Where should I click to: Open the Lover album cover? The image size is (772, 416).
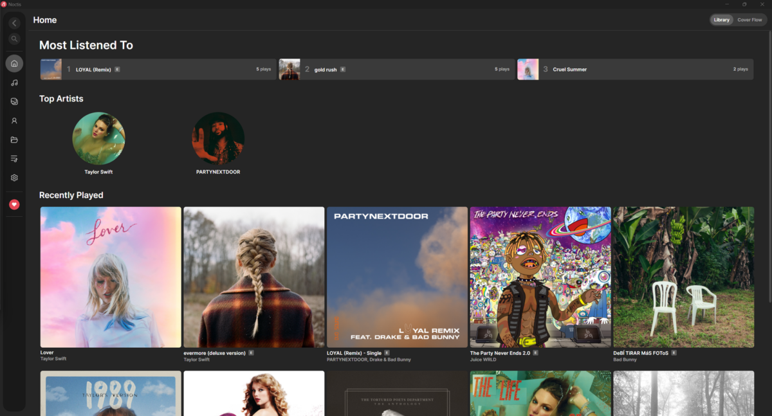pyautogui.click(x=111, y=277)
